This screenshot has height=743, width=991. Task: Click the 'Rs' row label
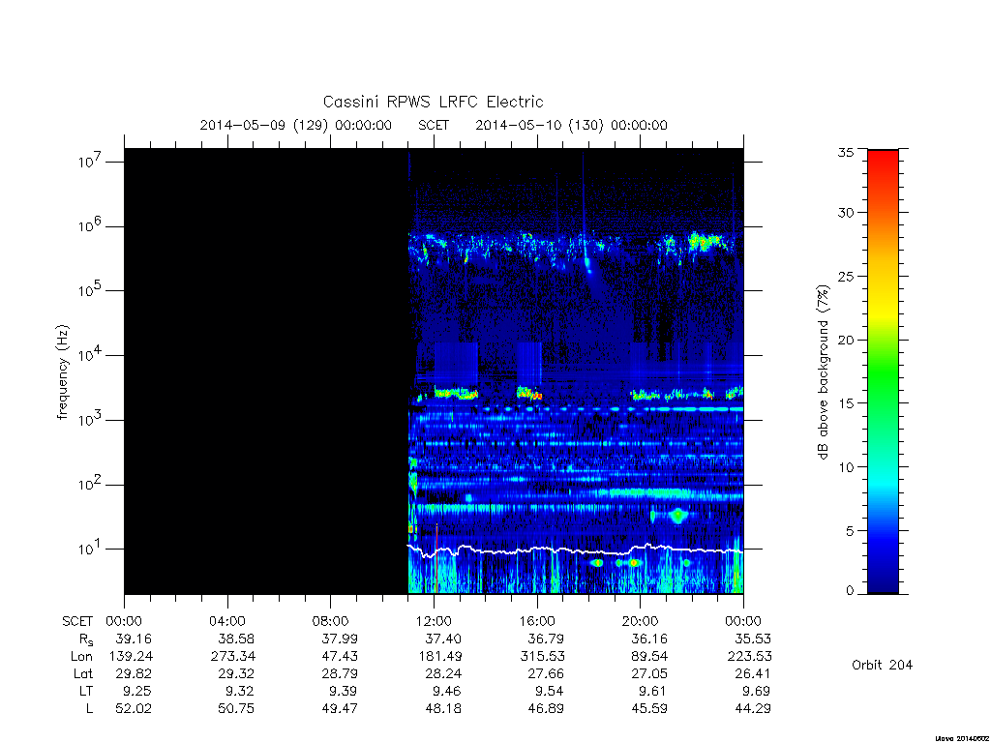point(86,639)
